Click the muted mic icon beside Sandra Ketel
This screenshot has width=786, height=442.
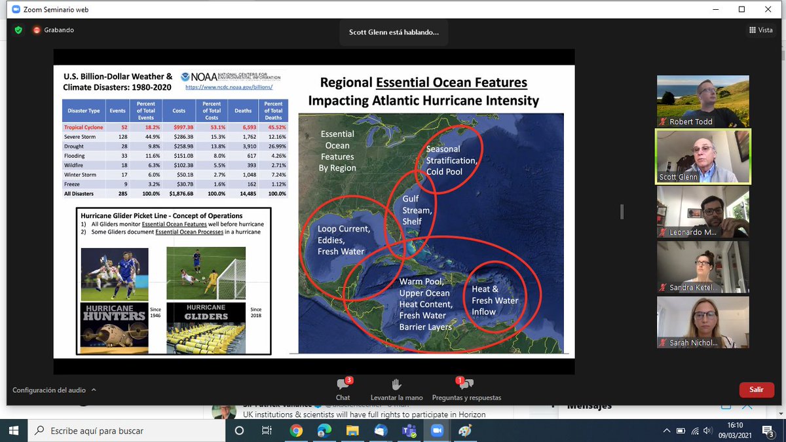663,287
